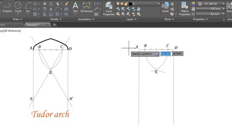Select the Polyline drawing tool
This screenshot has width=232, height=130.
pos(7,7)
